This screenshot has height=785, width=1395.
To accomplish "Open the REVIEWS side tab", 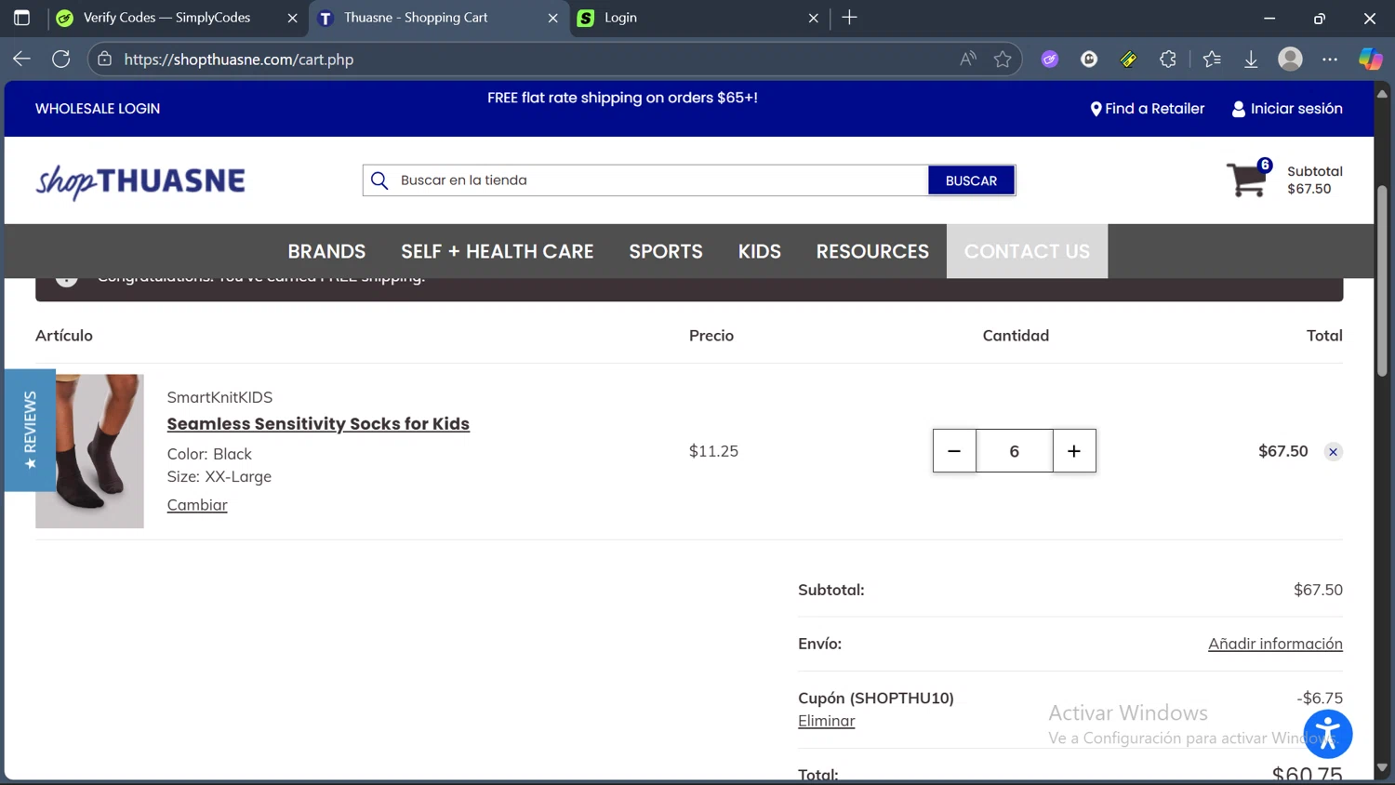I will (x=30, y=430).
